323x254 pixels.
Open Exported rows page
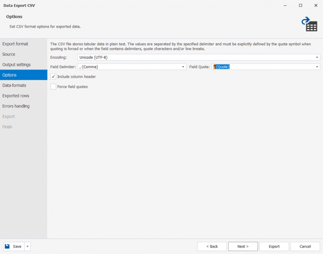coord(16,96)
